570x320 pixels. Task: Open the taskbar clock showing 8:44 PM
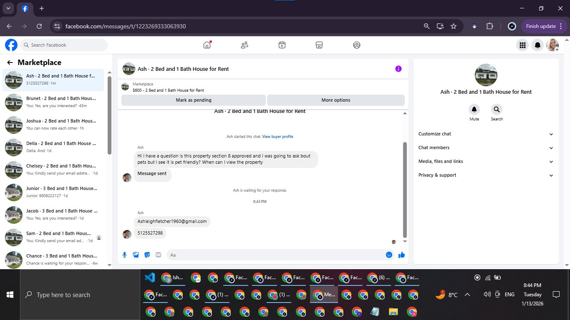point(532,295)
